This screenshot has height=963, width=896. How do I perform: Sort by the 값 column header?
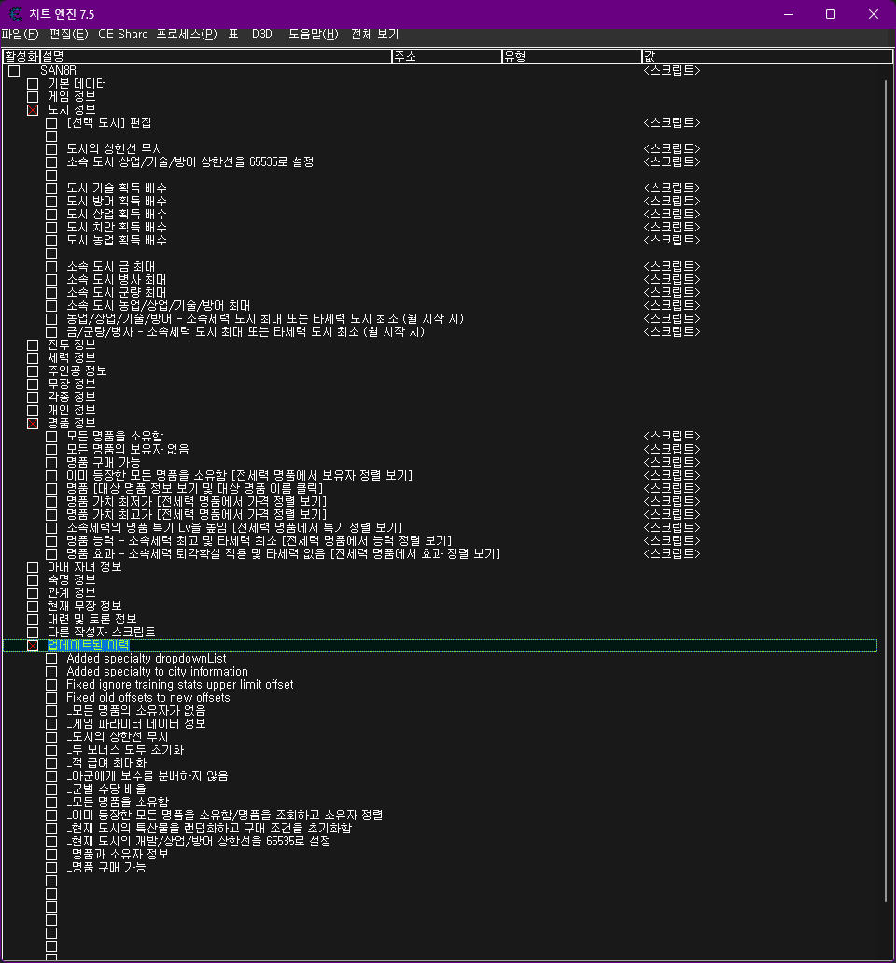(x=767, y=57)
